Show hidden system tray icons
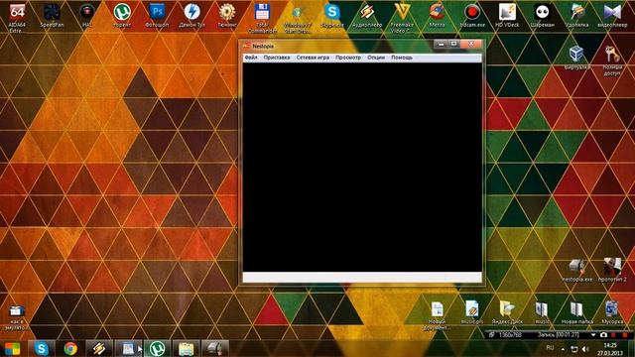This screenshot has height=357, width=635. point(563,348)
